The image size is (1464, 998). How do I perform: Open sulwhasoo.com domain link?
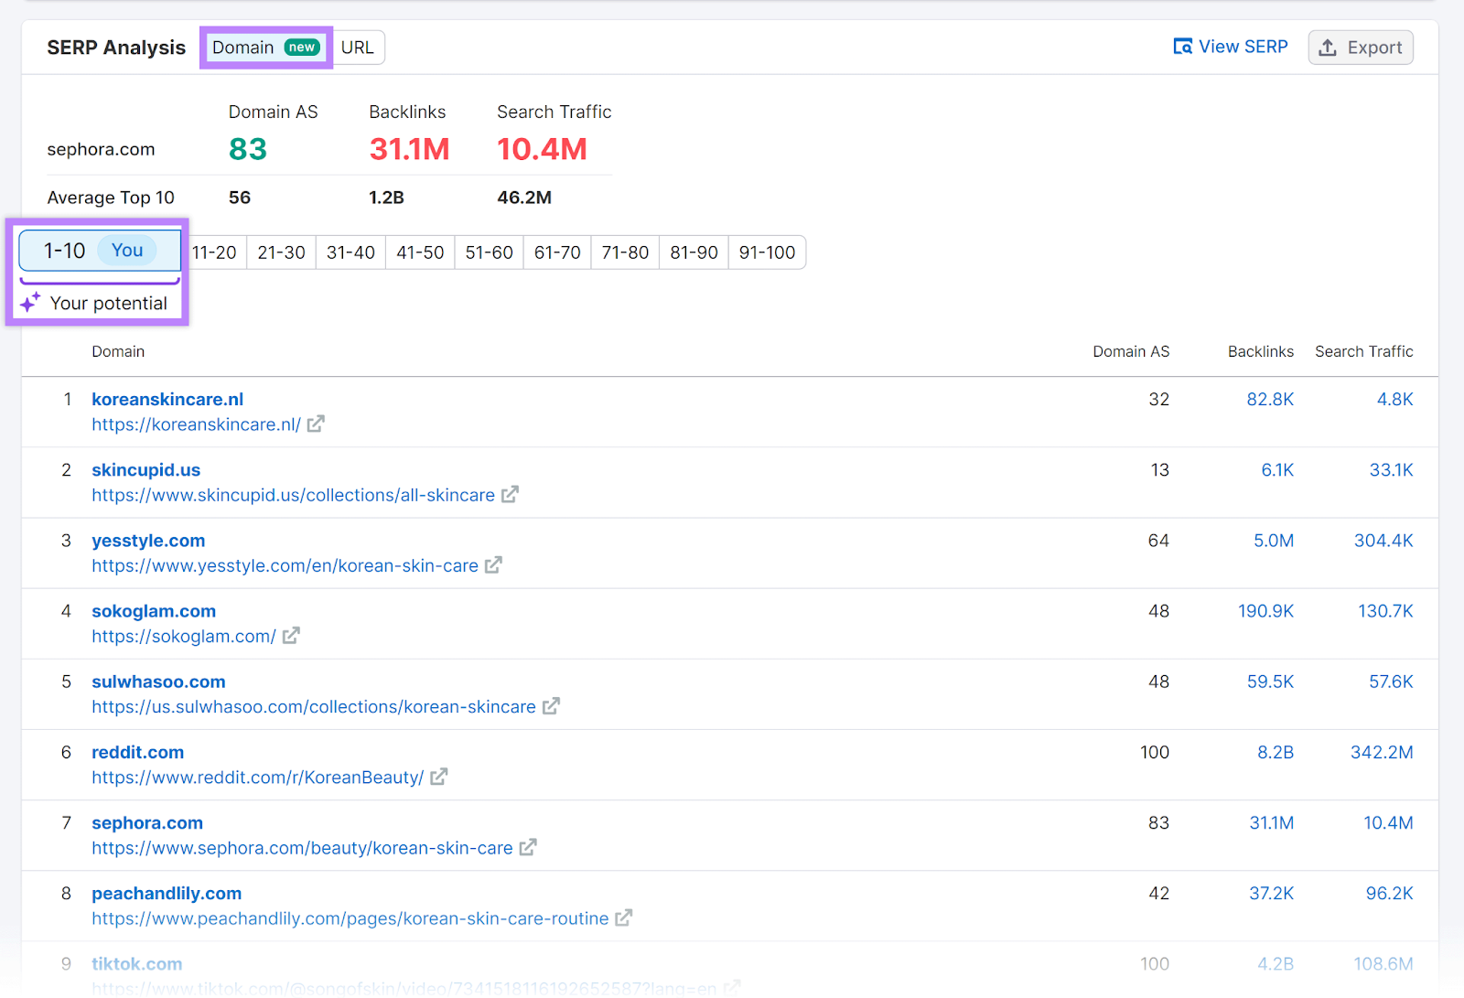pos(158,681)
